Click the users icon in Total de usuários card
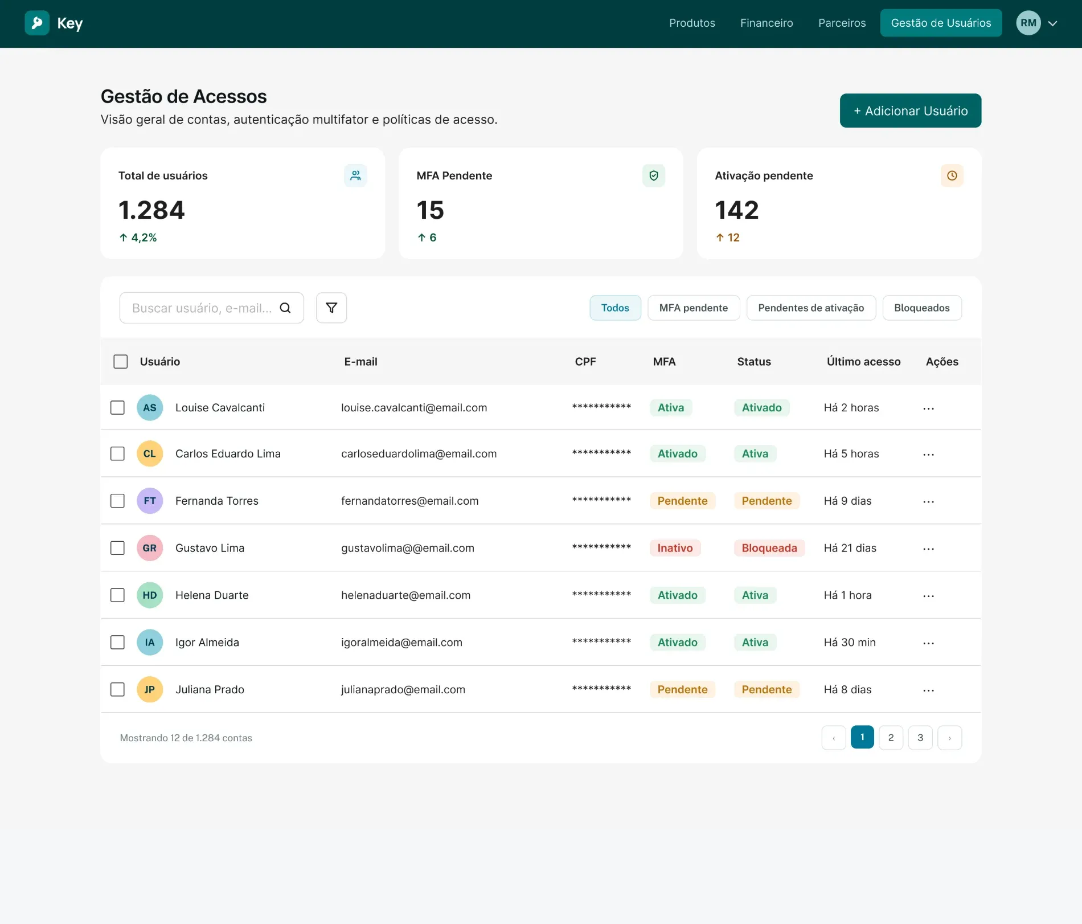Screen dimensions: 1082x924 point(355,175)
